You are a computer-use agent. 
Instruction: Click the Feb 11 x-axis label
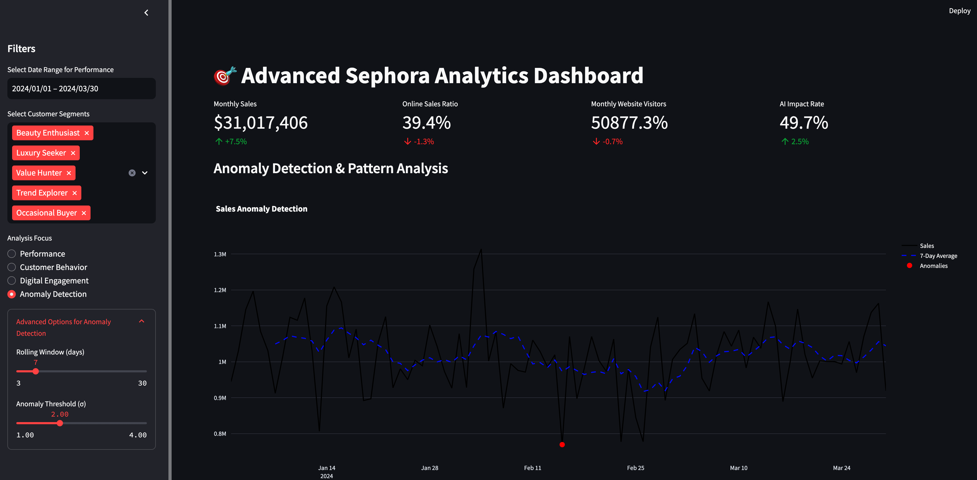532,468
